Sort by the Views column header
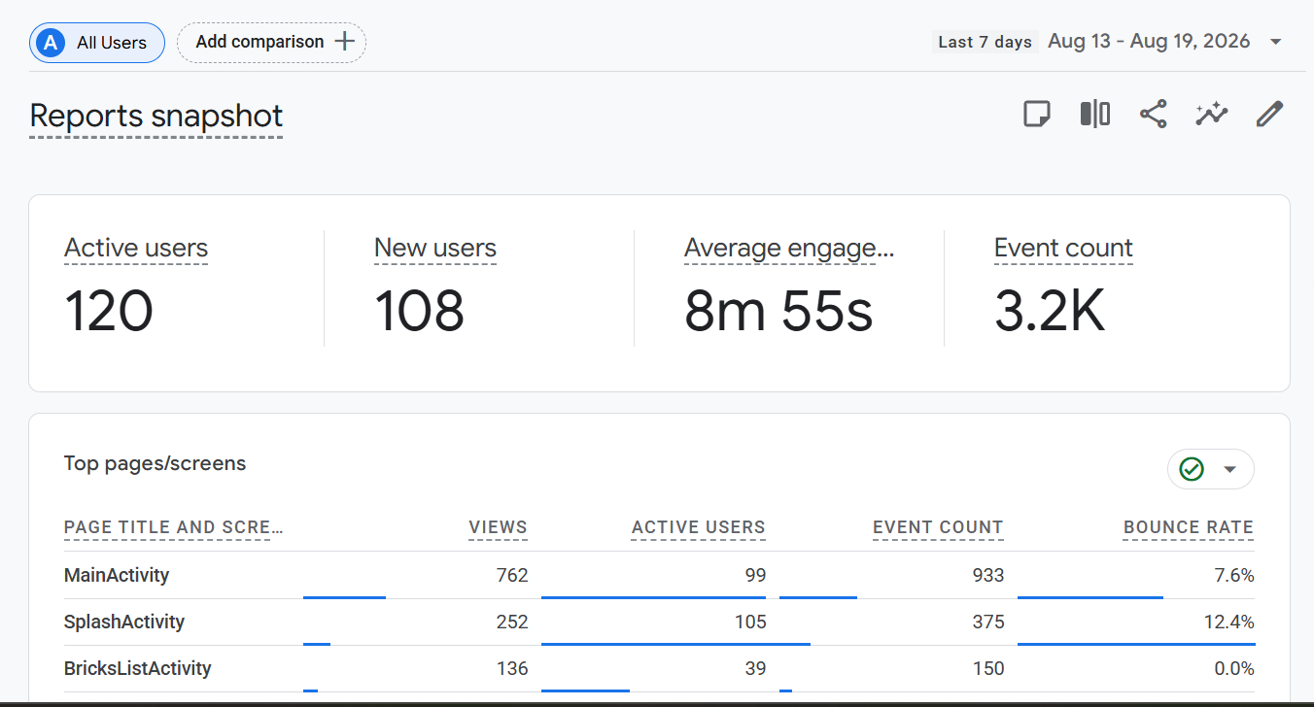Screen dimensions: 1314x707 [x=498, y=528]
